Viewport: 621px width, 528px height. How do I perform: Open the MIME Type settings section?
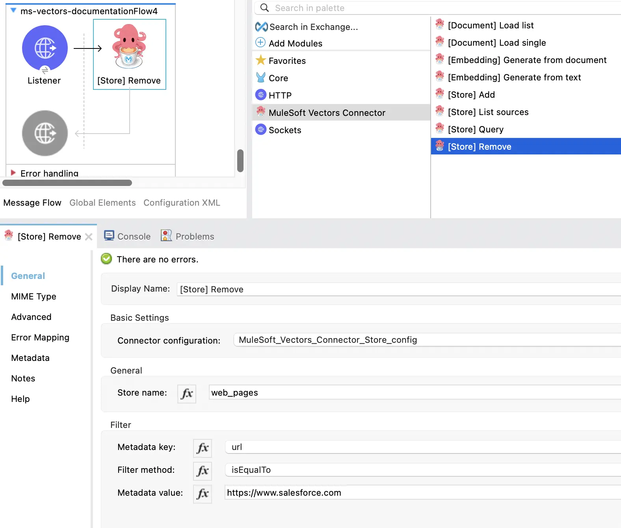click(33, 296)
